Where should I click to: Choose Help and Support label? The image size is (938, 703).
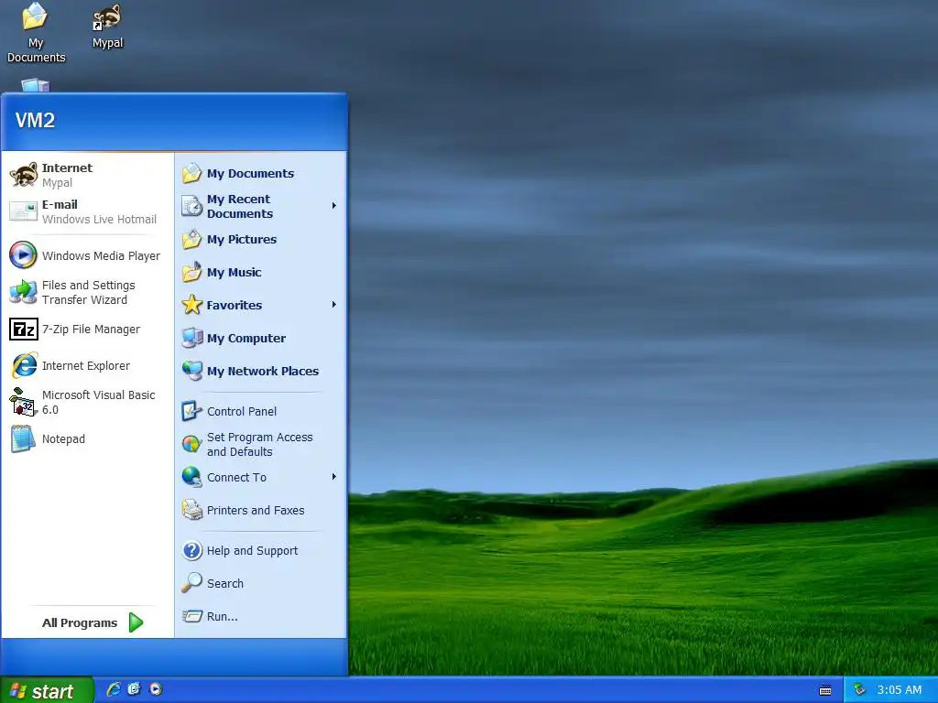point(252,550)
